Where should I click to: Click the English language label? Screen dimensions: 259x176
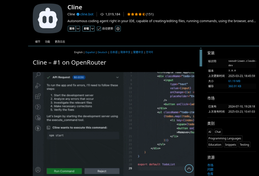click(78, 52)
